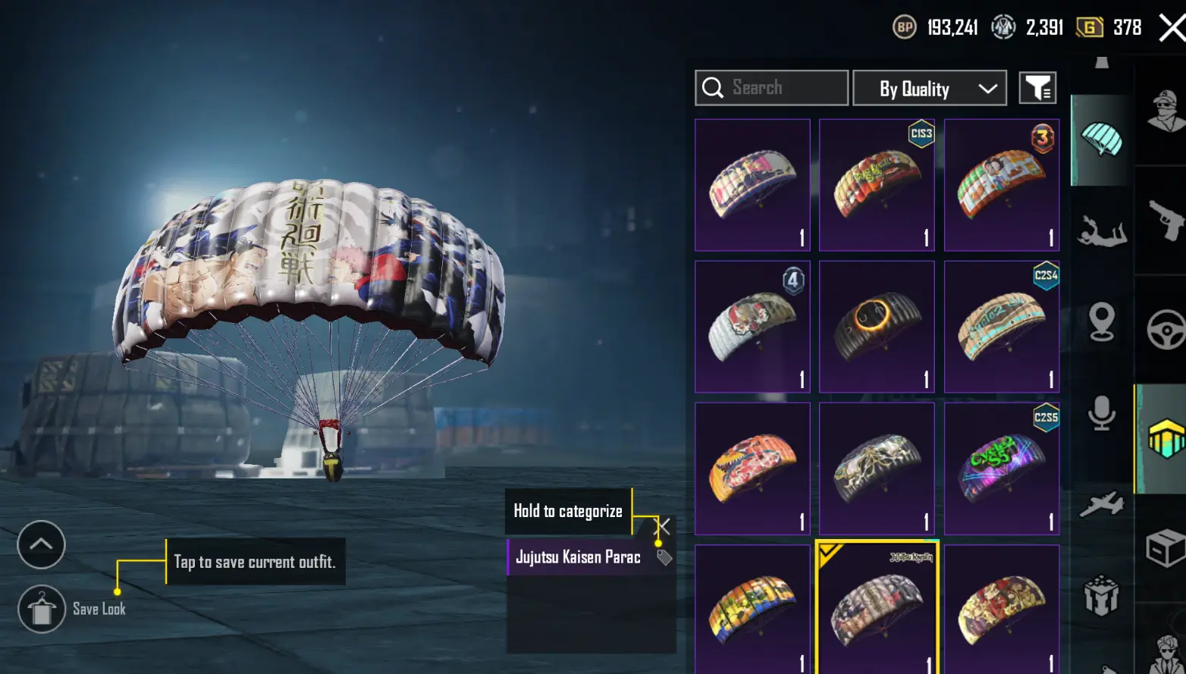This screenshot has height=674, width=1186.
Task: Toggle the equipped Jujutsu Kaisen parachute
Action: 877,607
